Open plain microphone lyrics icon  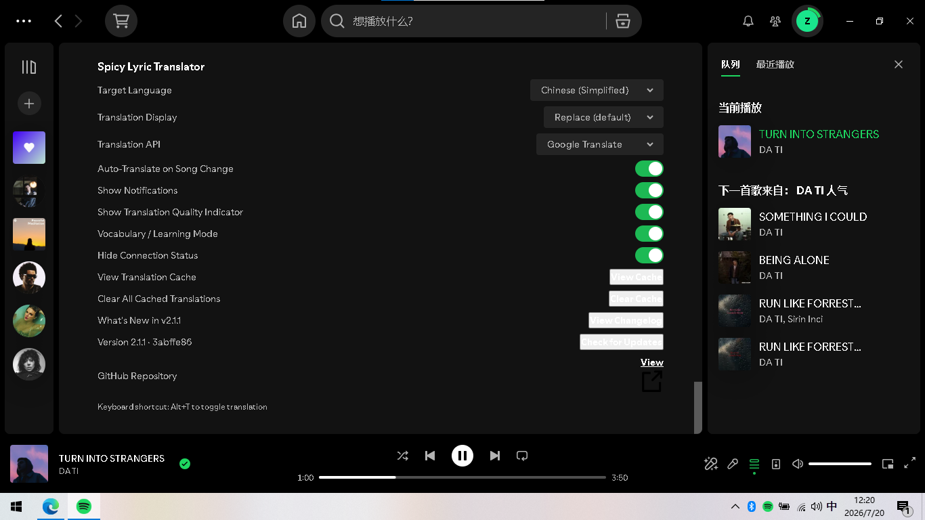tap(733, 464)
